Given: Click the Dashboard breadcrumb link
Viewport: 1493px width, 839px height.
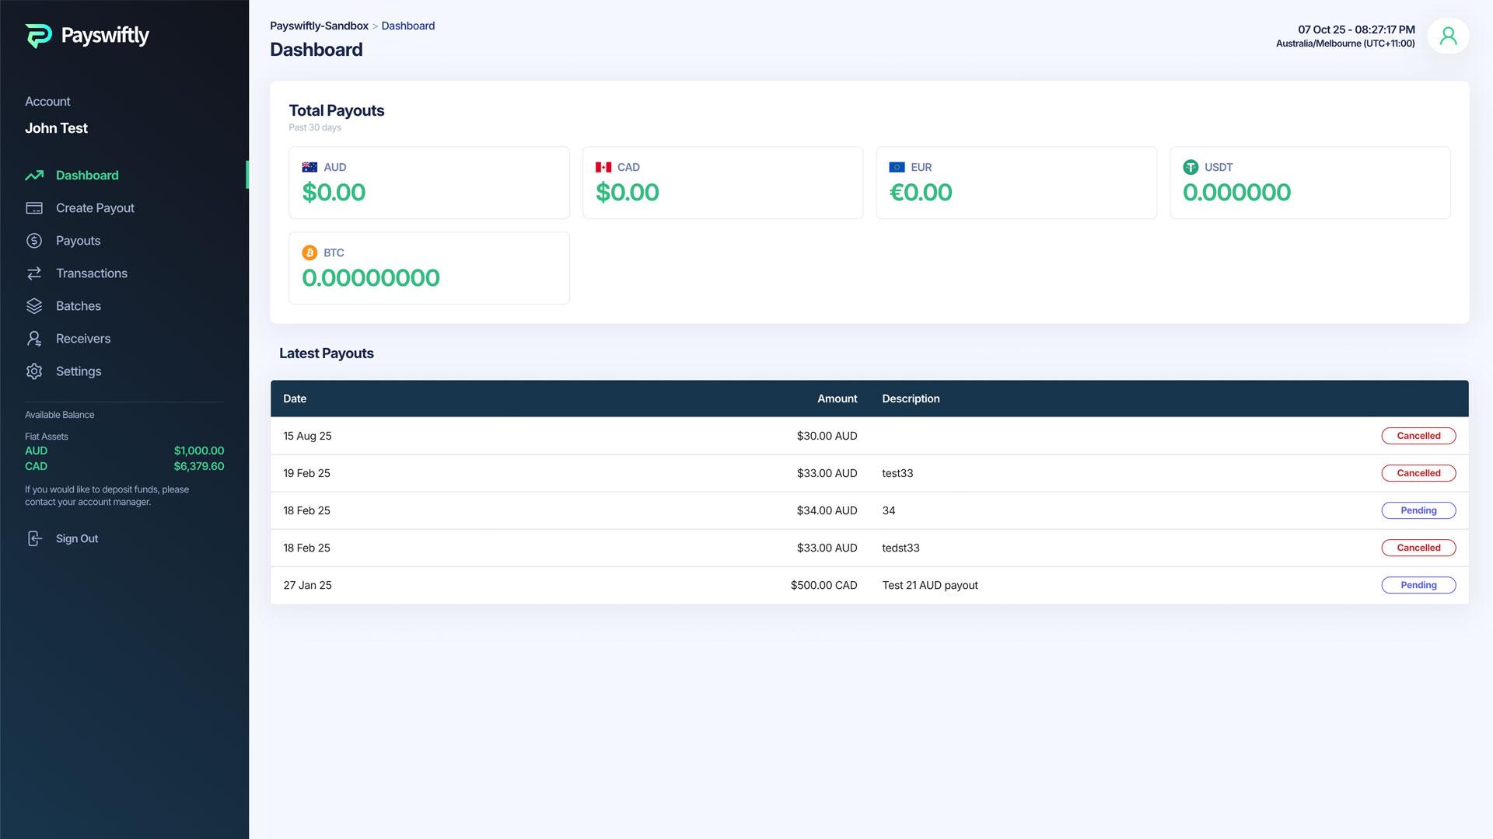Looking at the screenshot, I should pos(407,26).
